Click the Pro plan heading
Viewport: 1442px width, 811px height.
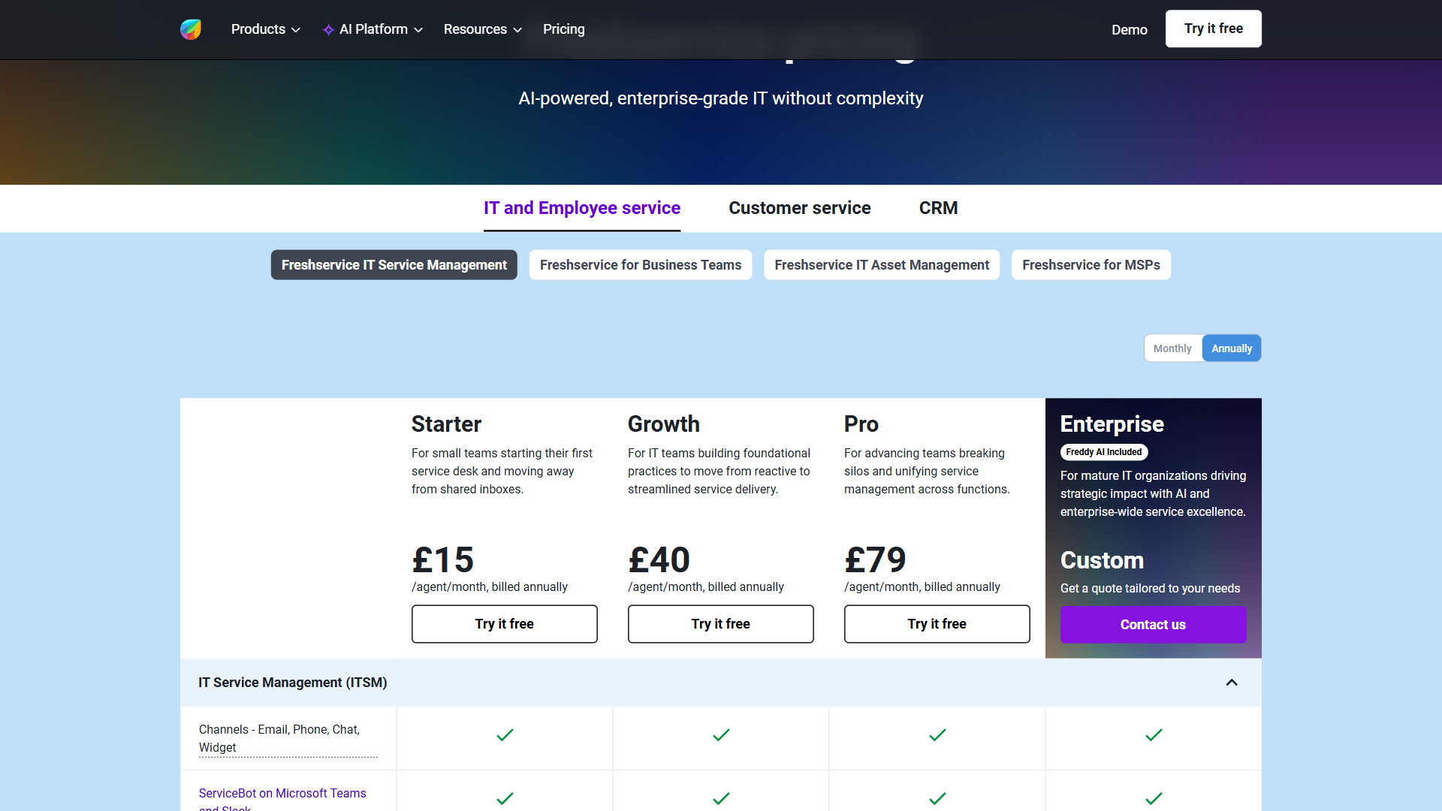(861, 424)
